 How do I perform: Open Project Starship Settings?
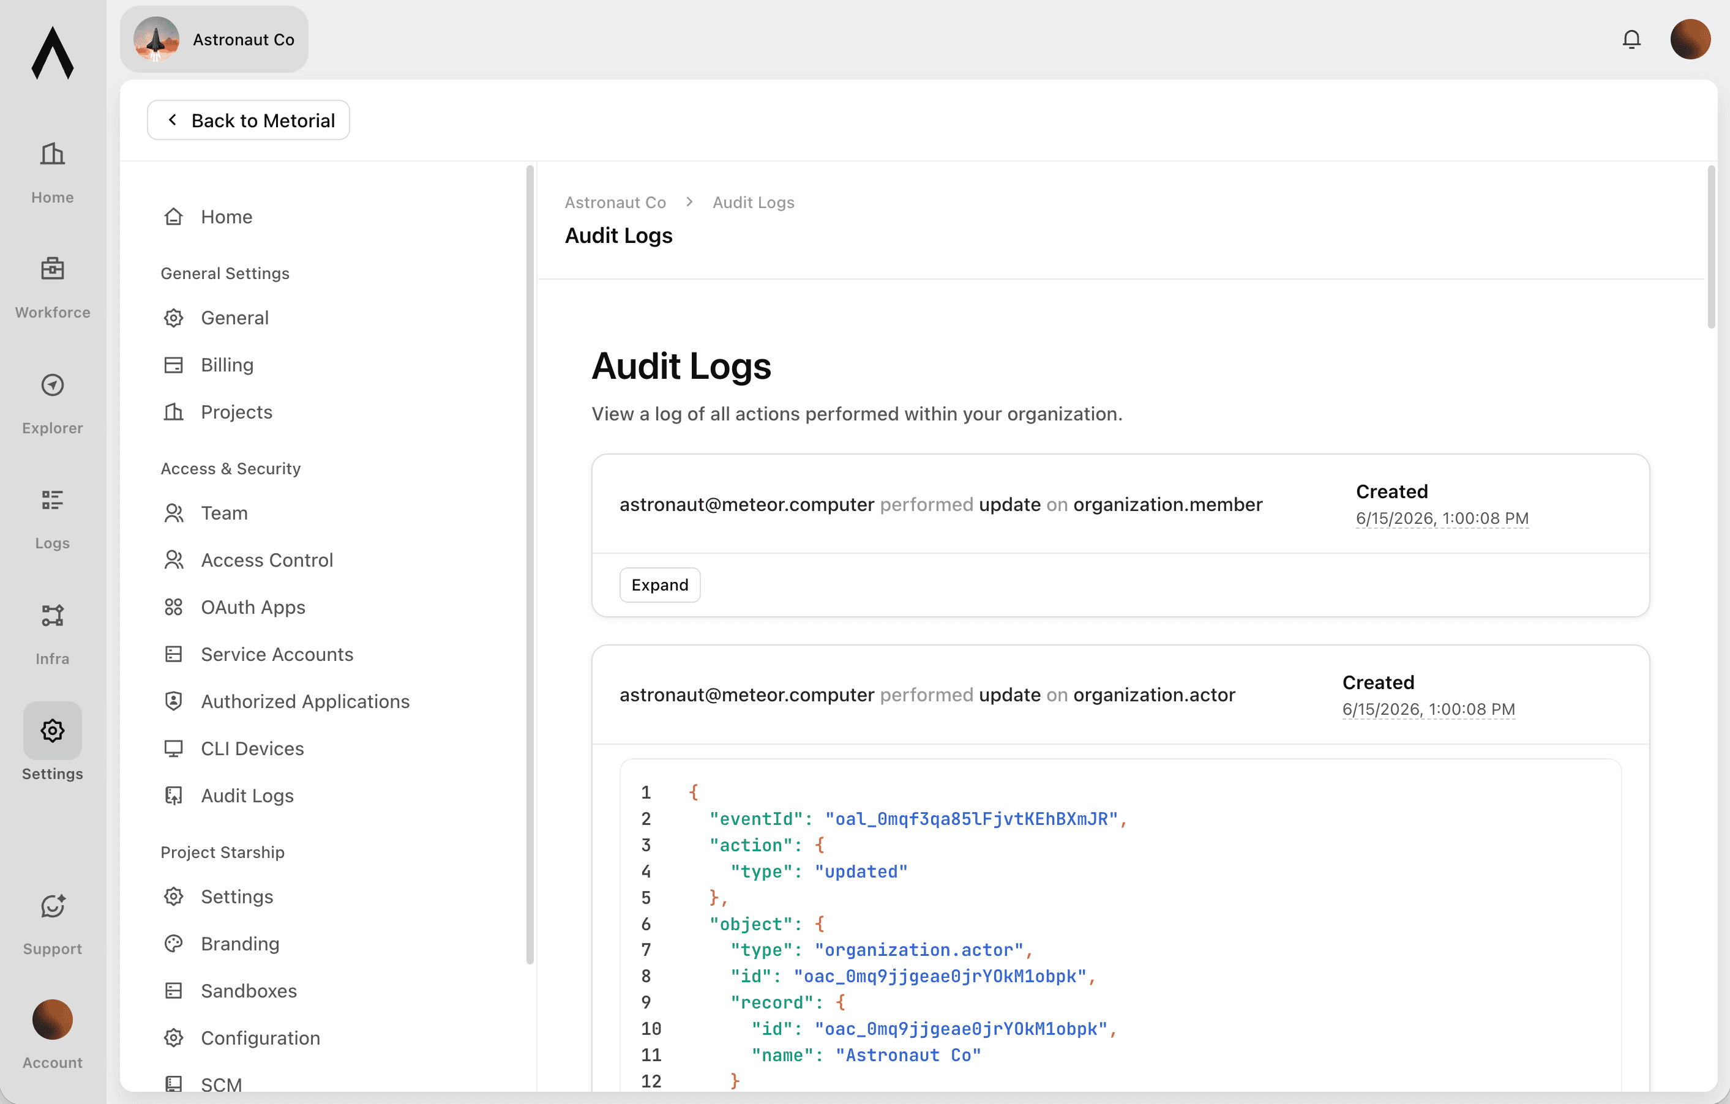(x=237, y=897)
